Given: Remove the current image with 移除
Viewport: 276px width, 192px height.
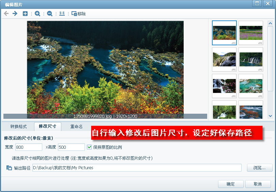Looking at the screenshot, I should (x=78, y=14).
